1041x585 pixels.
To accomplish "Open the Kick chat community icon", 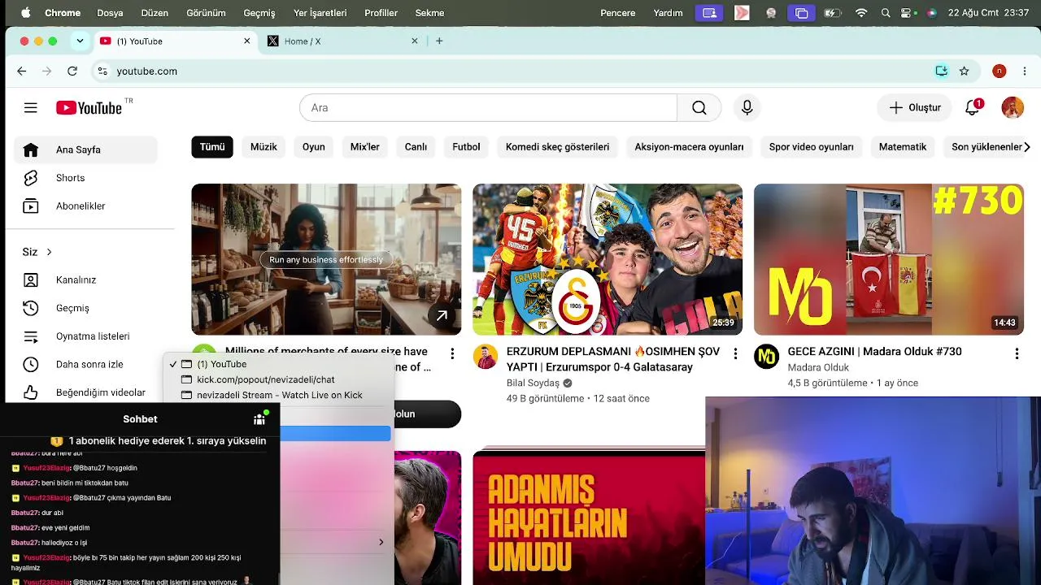I will 259,418.
